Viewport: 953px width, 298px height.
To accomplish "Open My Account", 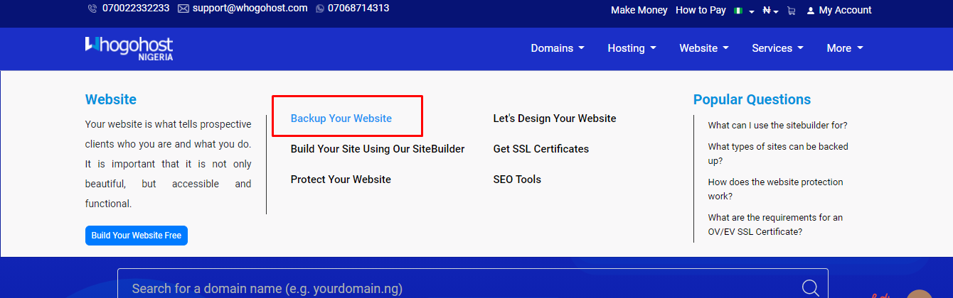I will (845, 10).
